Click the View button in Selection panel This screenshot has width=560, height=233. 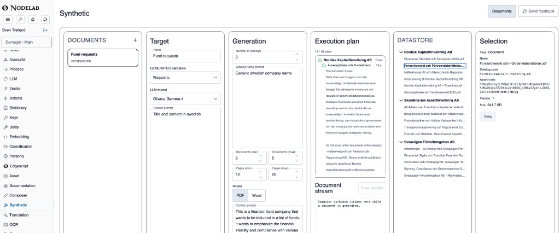pyautogui.click(x=488, y=116)
